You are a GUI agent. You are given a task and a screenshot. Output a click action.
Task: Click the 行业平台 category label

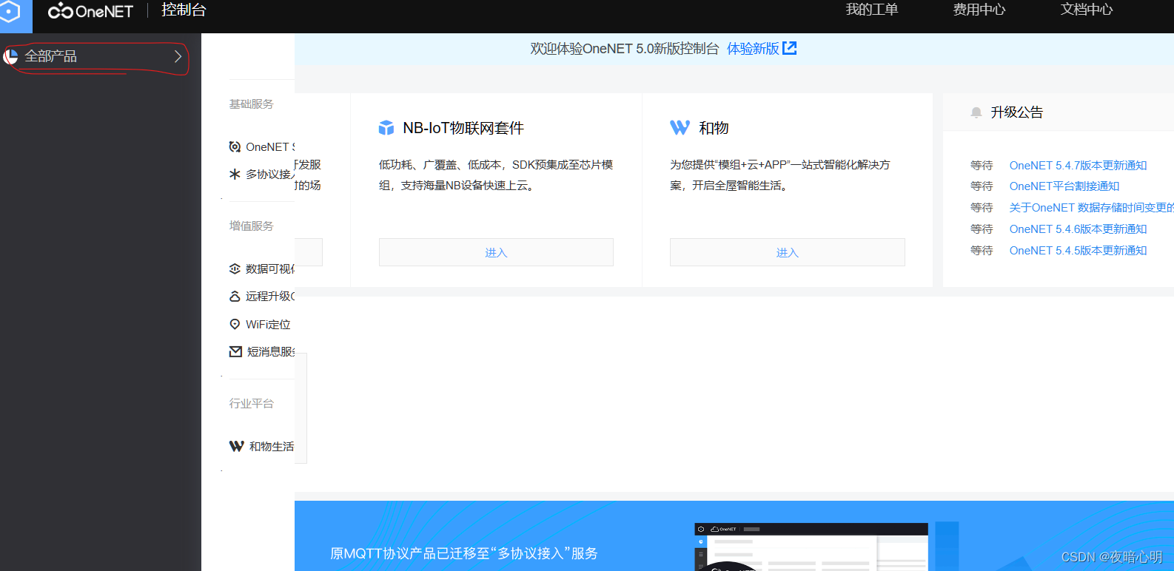[251, 404]
